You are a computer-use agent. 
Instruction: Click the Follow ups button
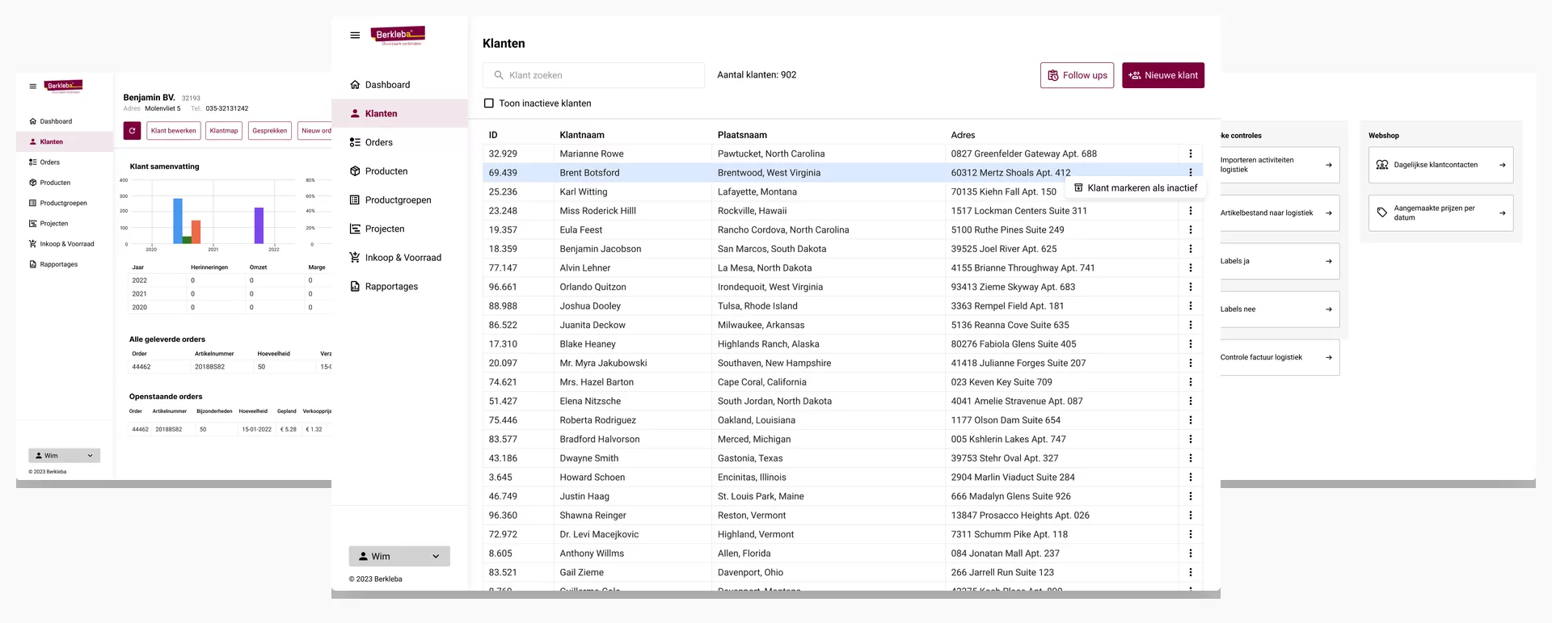click(1077, 75)
